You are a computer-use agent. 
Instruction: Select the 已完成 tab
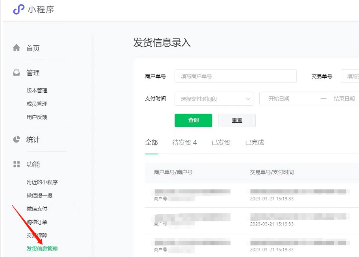tap(254, 143)
